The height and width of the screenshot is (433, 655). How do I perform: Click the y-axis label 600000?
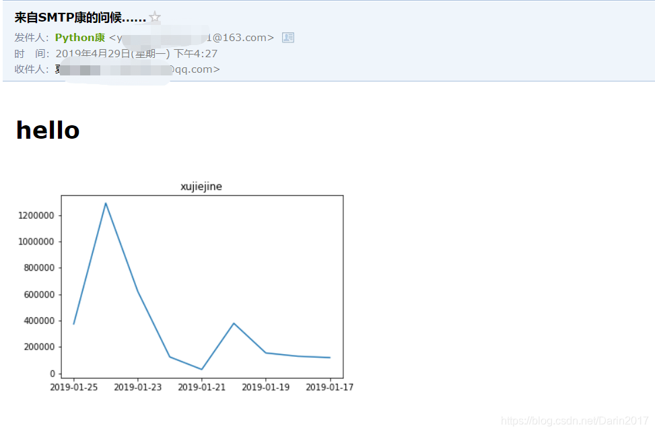pos(39,295)
